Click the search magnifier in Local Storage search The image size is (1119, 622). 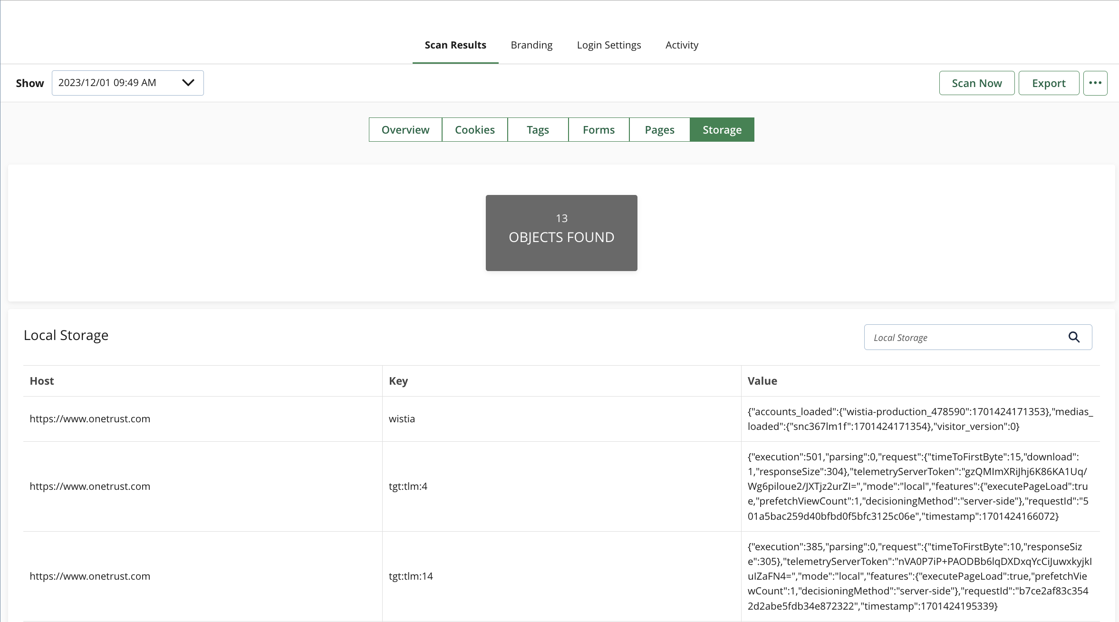1074,337
